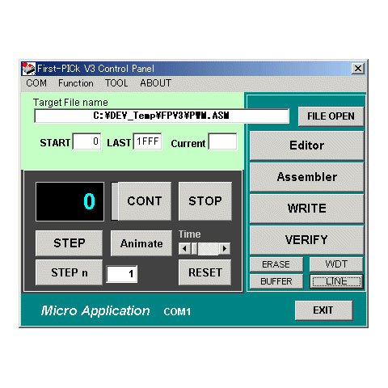Open the COM menu
This screenshot has width=388, height=388.
click(x=36, y=83)
